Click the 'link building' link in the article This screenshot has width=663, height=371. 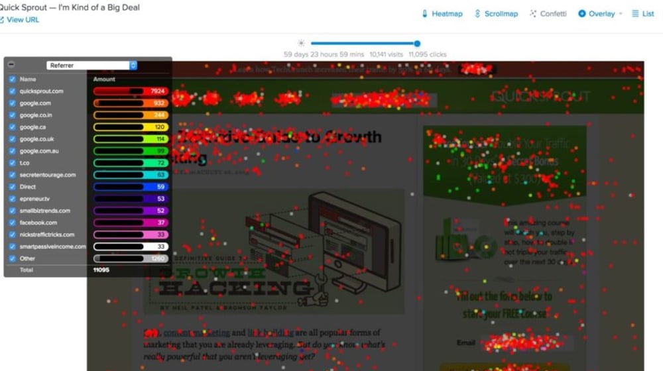pos(271,333)
